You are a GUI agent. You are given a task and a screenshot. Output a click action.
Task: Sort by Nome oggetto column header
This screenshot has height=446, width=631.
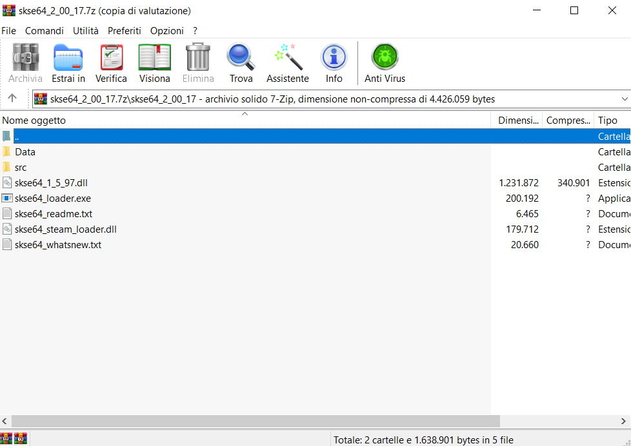pyautogui.click(x=245, y=121)
